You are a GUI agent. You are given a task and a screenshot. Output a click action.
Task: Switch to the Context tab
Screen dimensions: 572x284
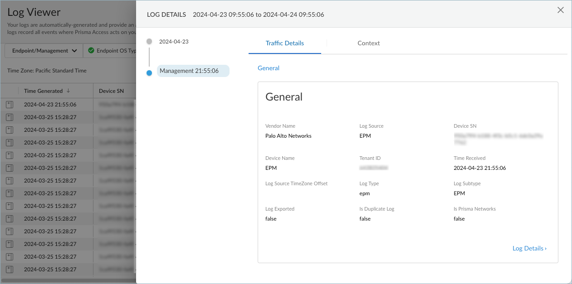368,43
